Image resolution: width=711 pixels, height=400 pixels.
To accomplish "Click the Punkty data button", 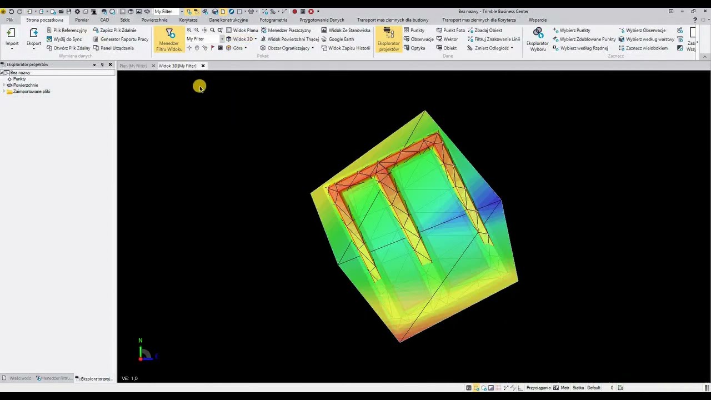I will [414, 31].
